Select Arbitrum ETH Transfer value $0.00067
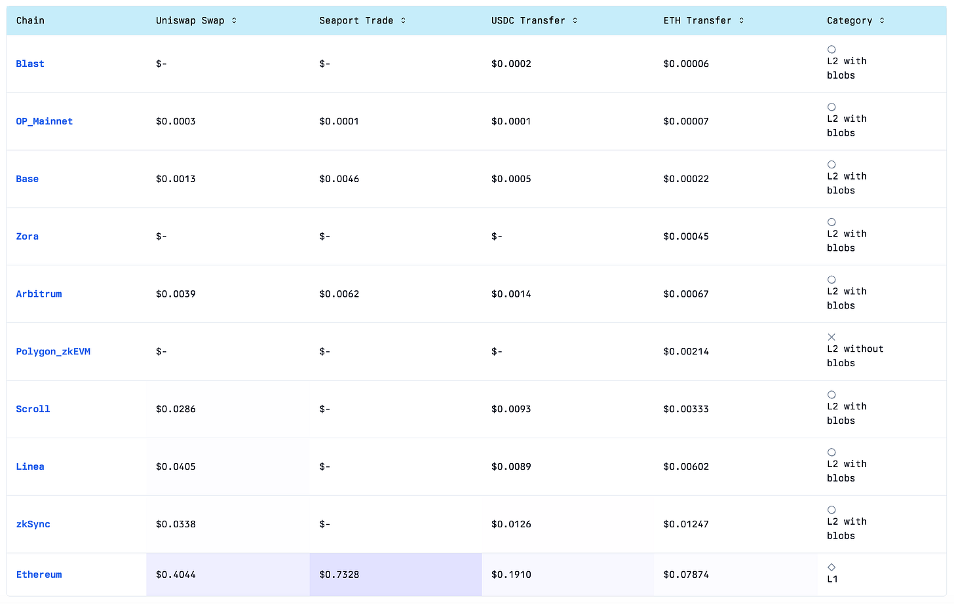The image size is (954, 604). pyautogui.click(x=686, y=294)
